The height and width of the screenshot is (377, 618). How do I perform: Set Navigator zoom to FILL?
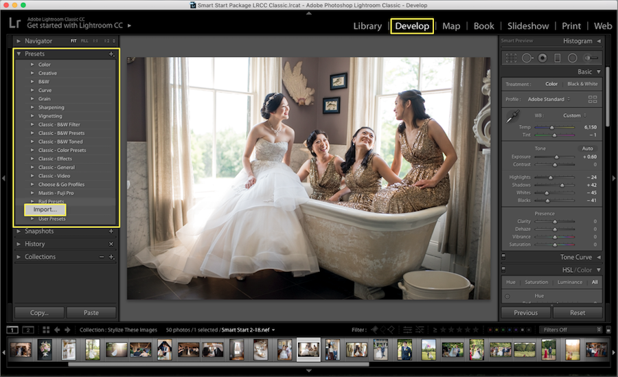click(x=84, y=41)
